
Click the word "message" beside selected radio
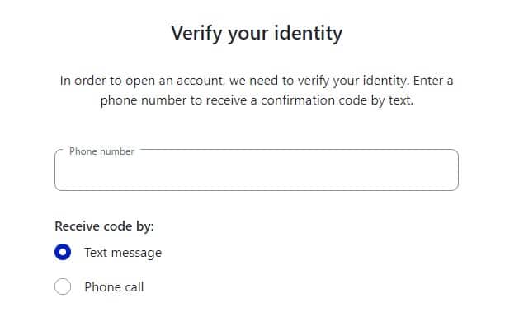[x=136, y=253]
